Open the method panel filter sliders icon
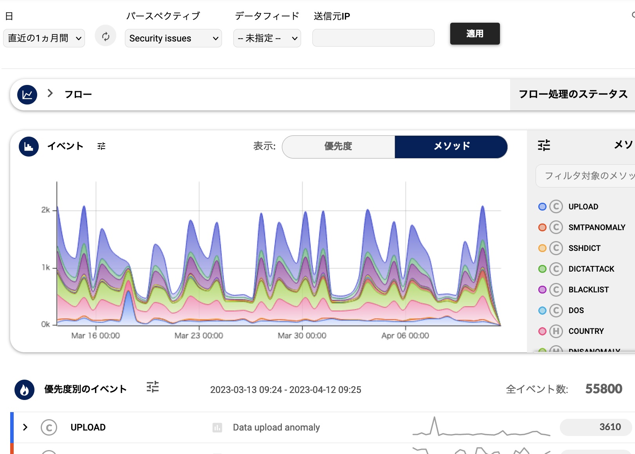 pos(544,145)
